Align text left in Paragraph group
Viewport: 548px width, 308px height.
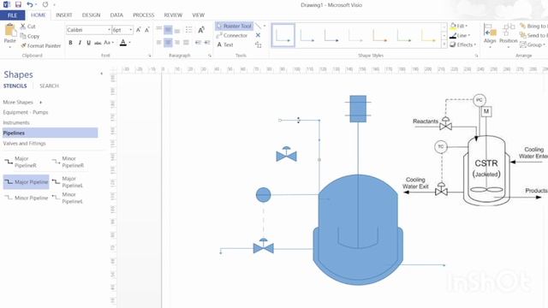(159, 43)
